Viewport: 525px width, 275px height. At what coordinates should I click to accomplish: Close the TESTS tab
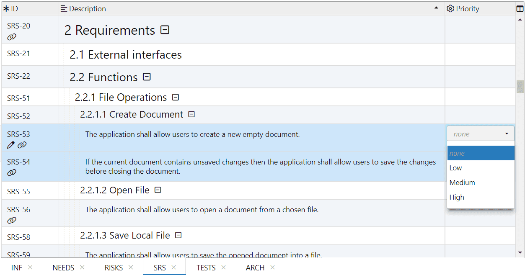point(223,267)
